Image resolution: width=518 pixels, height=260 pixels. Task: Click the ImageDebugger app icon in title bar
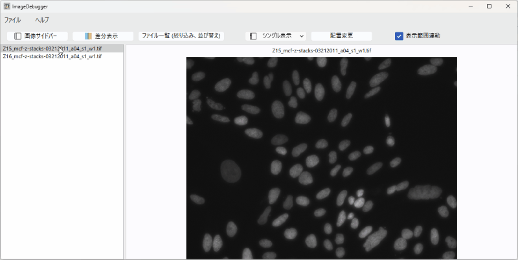click(x=6, y=6)
